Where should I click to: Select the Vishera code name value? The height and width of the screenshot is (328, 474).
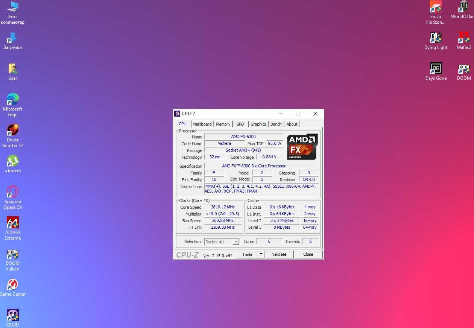click(x=225, y=143)
